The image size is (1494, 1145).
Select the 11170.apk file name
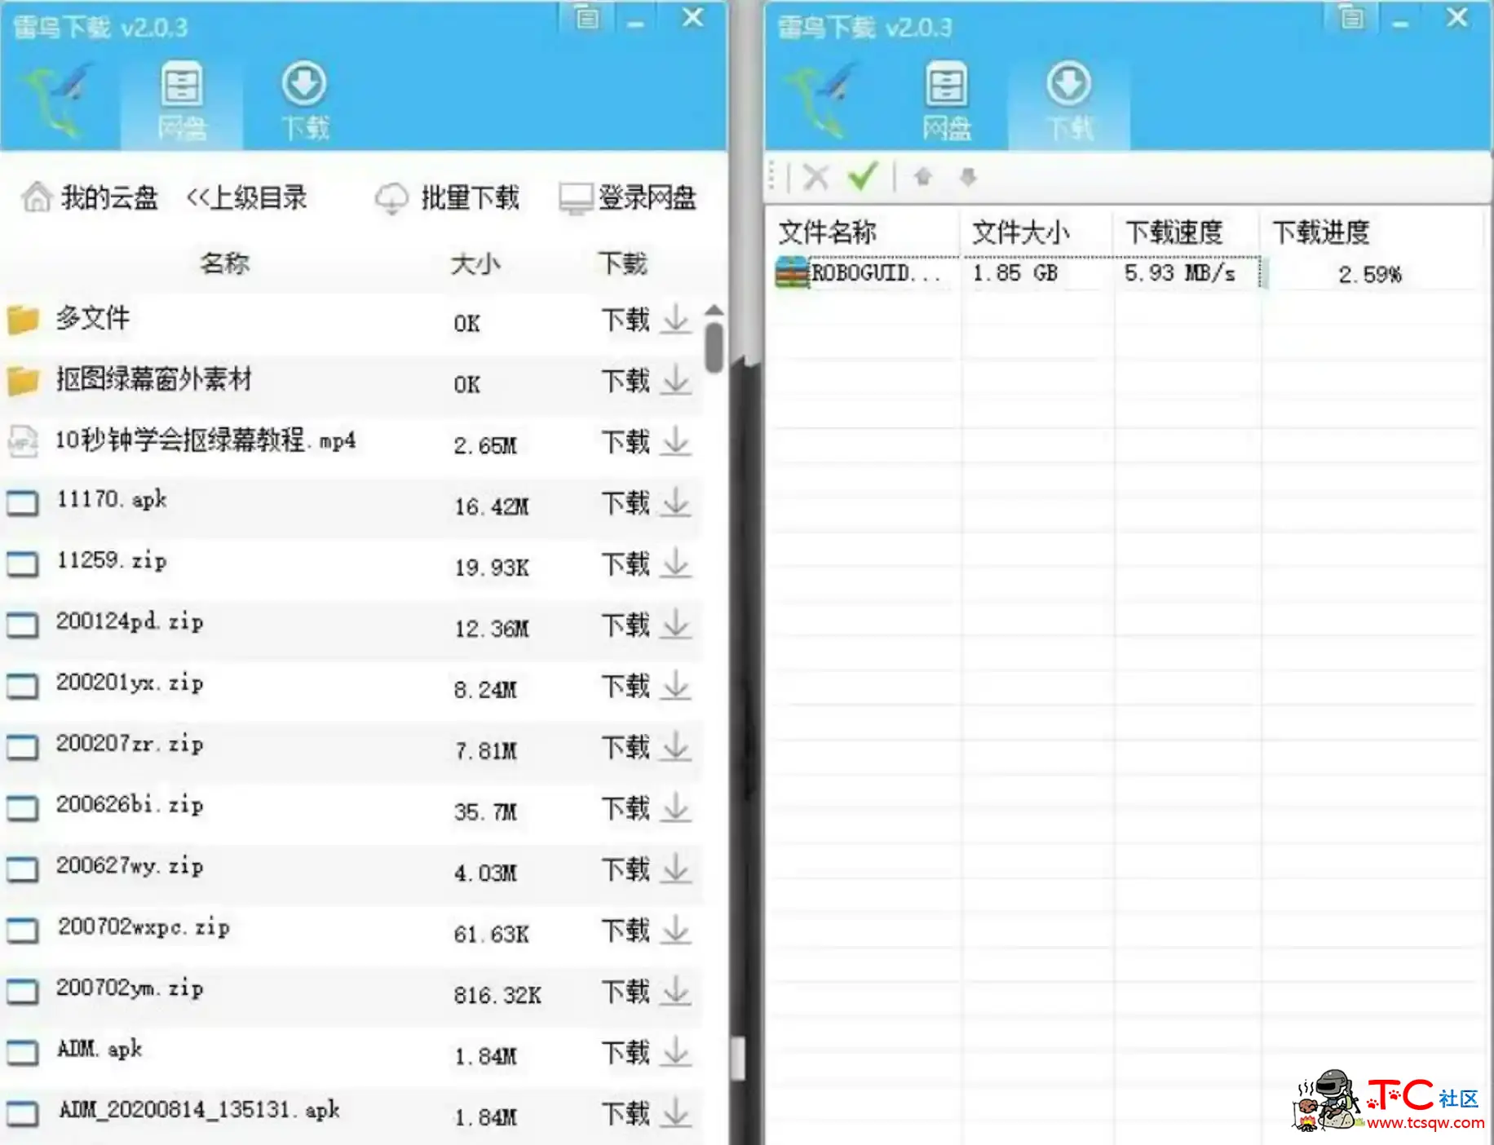click(x=111, y=499)
